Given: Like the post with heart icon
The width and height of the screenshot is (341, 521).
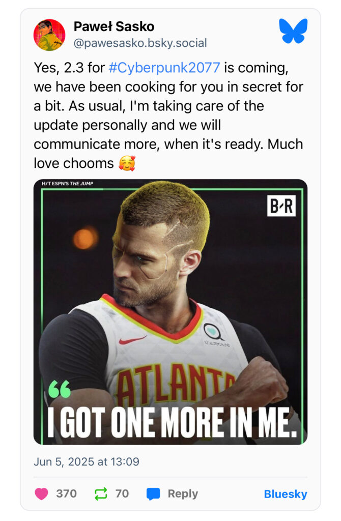Looking at the screenshot, I should (x=42, y=494).
